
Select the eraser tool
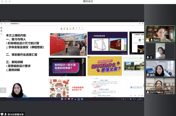(73, 28)
